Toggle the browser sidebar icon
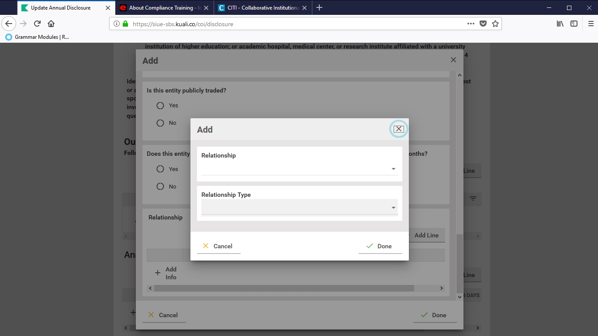598x336 pixels. coord(574,24)
